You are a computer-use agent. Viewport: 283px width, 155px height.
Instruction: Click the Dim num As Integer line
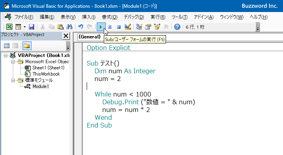point(125,71)
